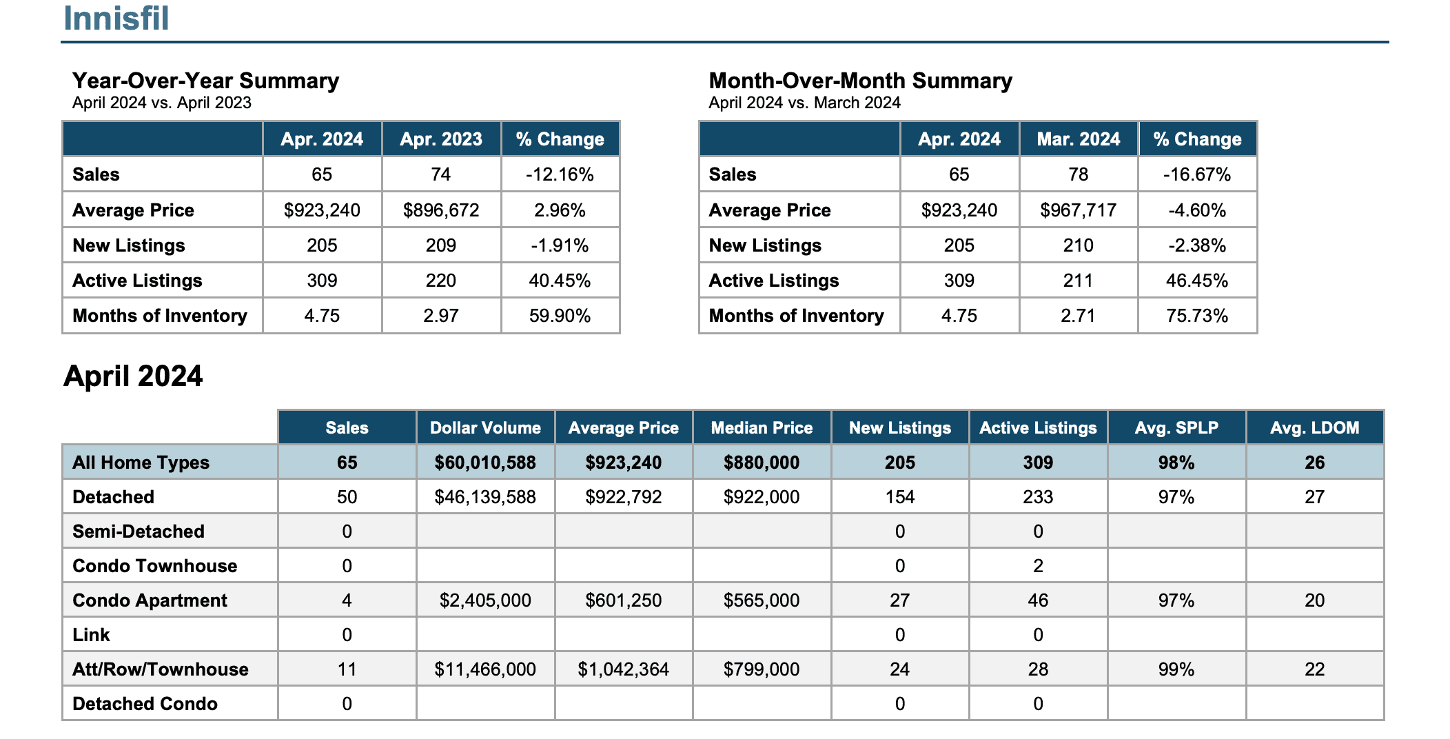Screen dimensions: 1450x739
Task: Click the $1,042,364 average price cell
Action: pos(624,669)
